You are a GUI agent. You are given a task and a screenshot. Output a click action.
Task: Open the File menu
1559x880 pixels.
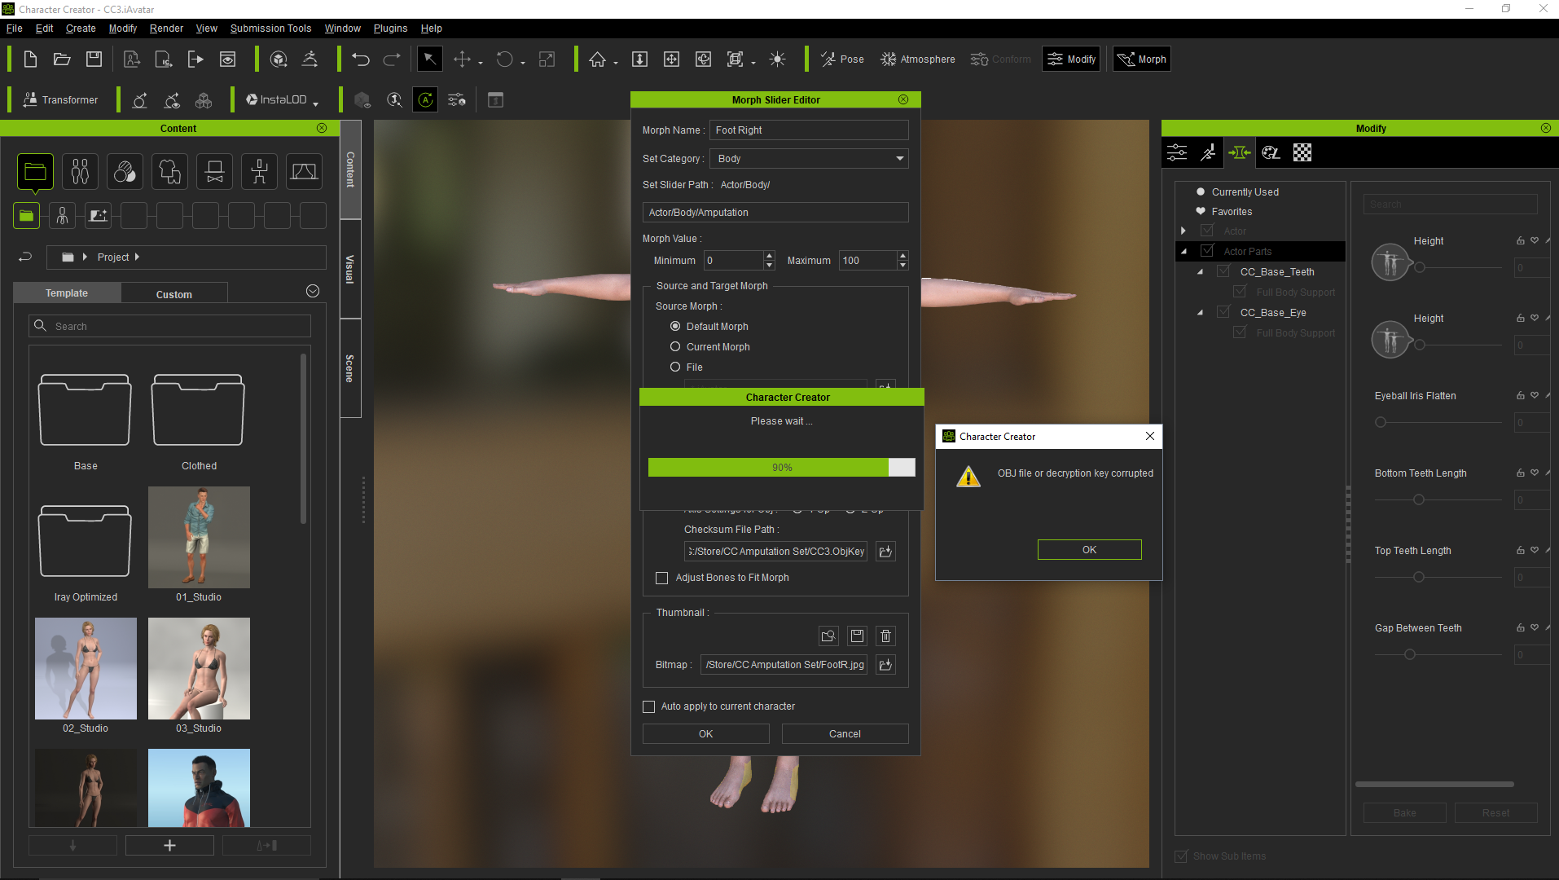click(14, 29)
